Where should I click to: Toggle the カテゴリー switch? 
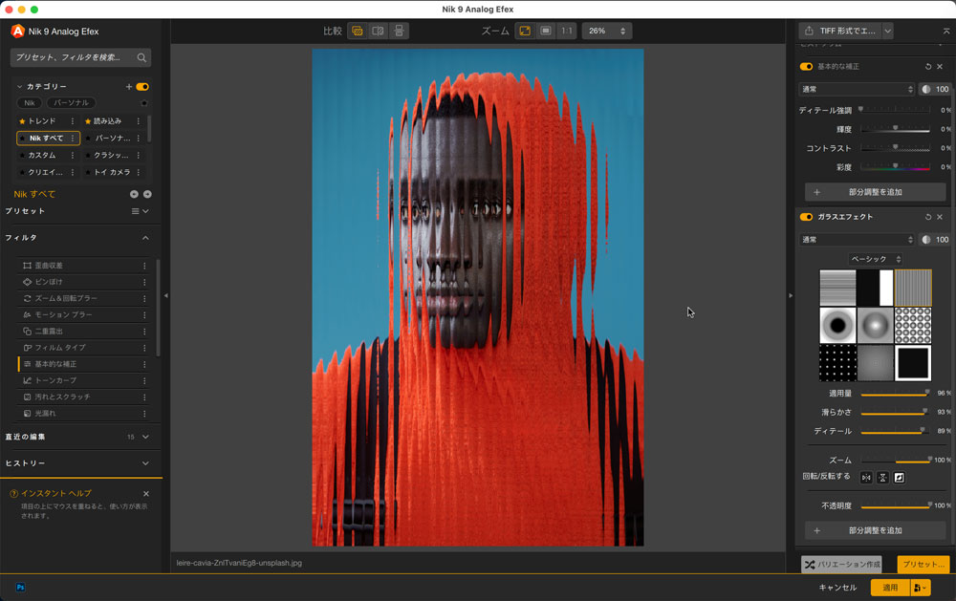pyautogui.click(x=142, y=87)
